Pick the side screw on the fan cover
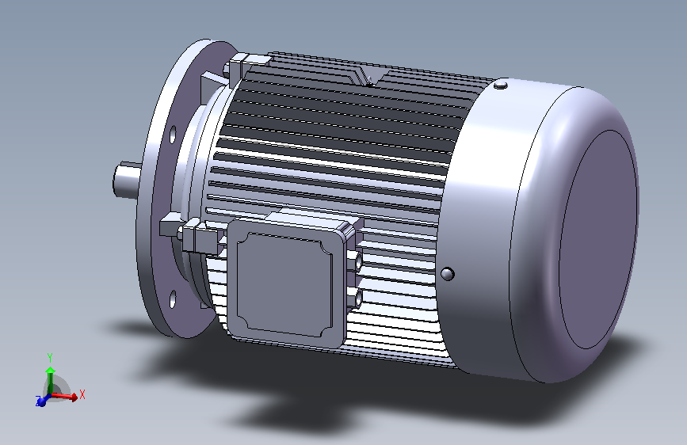 pyautogui.click(x=448, y=274)
